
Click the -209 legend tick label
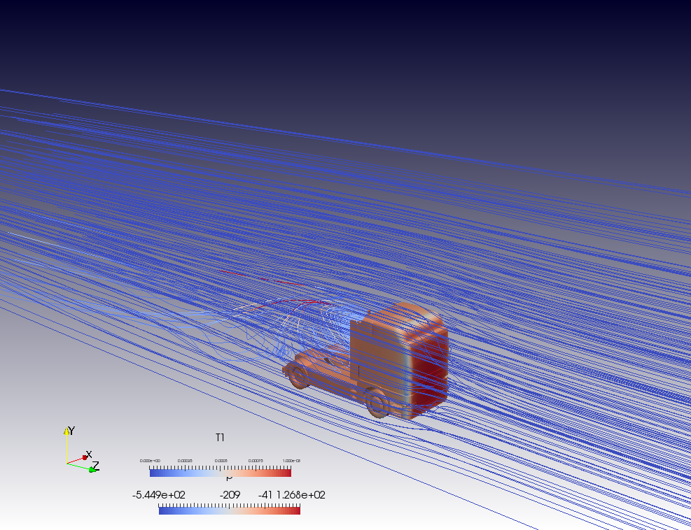click(230, 495)
